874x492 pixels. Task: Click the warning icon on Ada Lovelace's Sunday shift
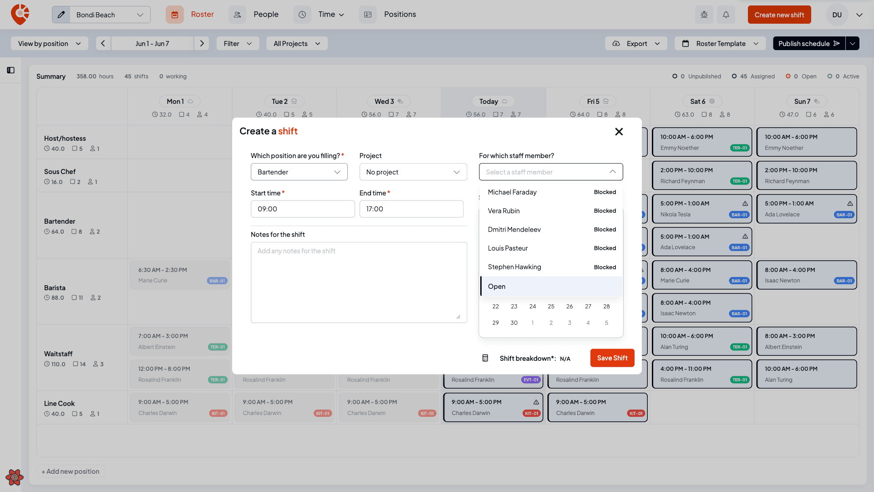(850, 203)
